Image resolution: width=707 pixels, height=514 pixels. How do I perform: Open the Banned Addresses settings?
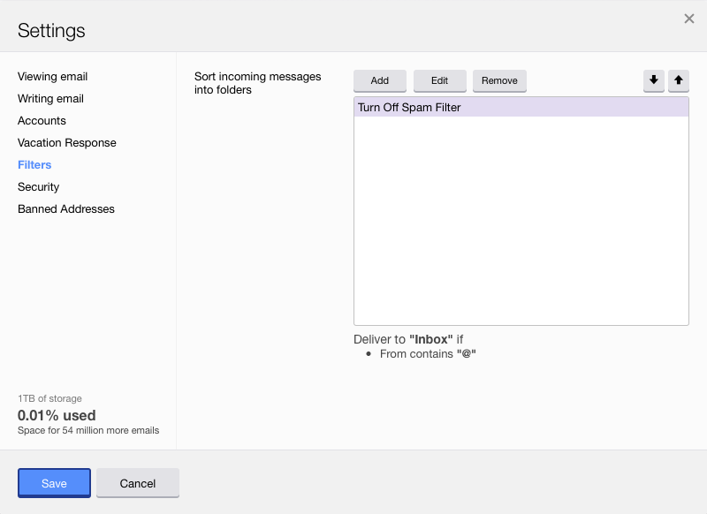pyautogui.click(x=66, y=208)
